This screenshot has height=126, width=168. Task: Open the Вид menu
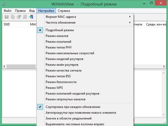[x=32, y=11]
